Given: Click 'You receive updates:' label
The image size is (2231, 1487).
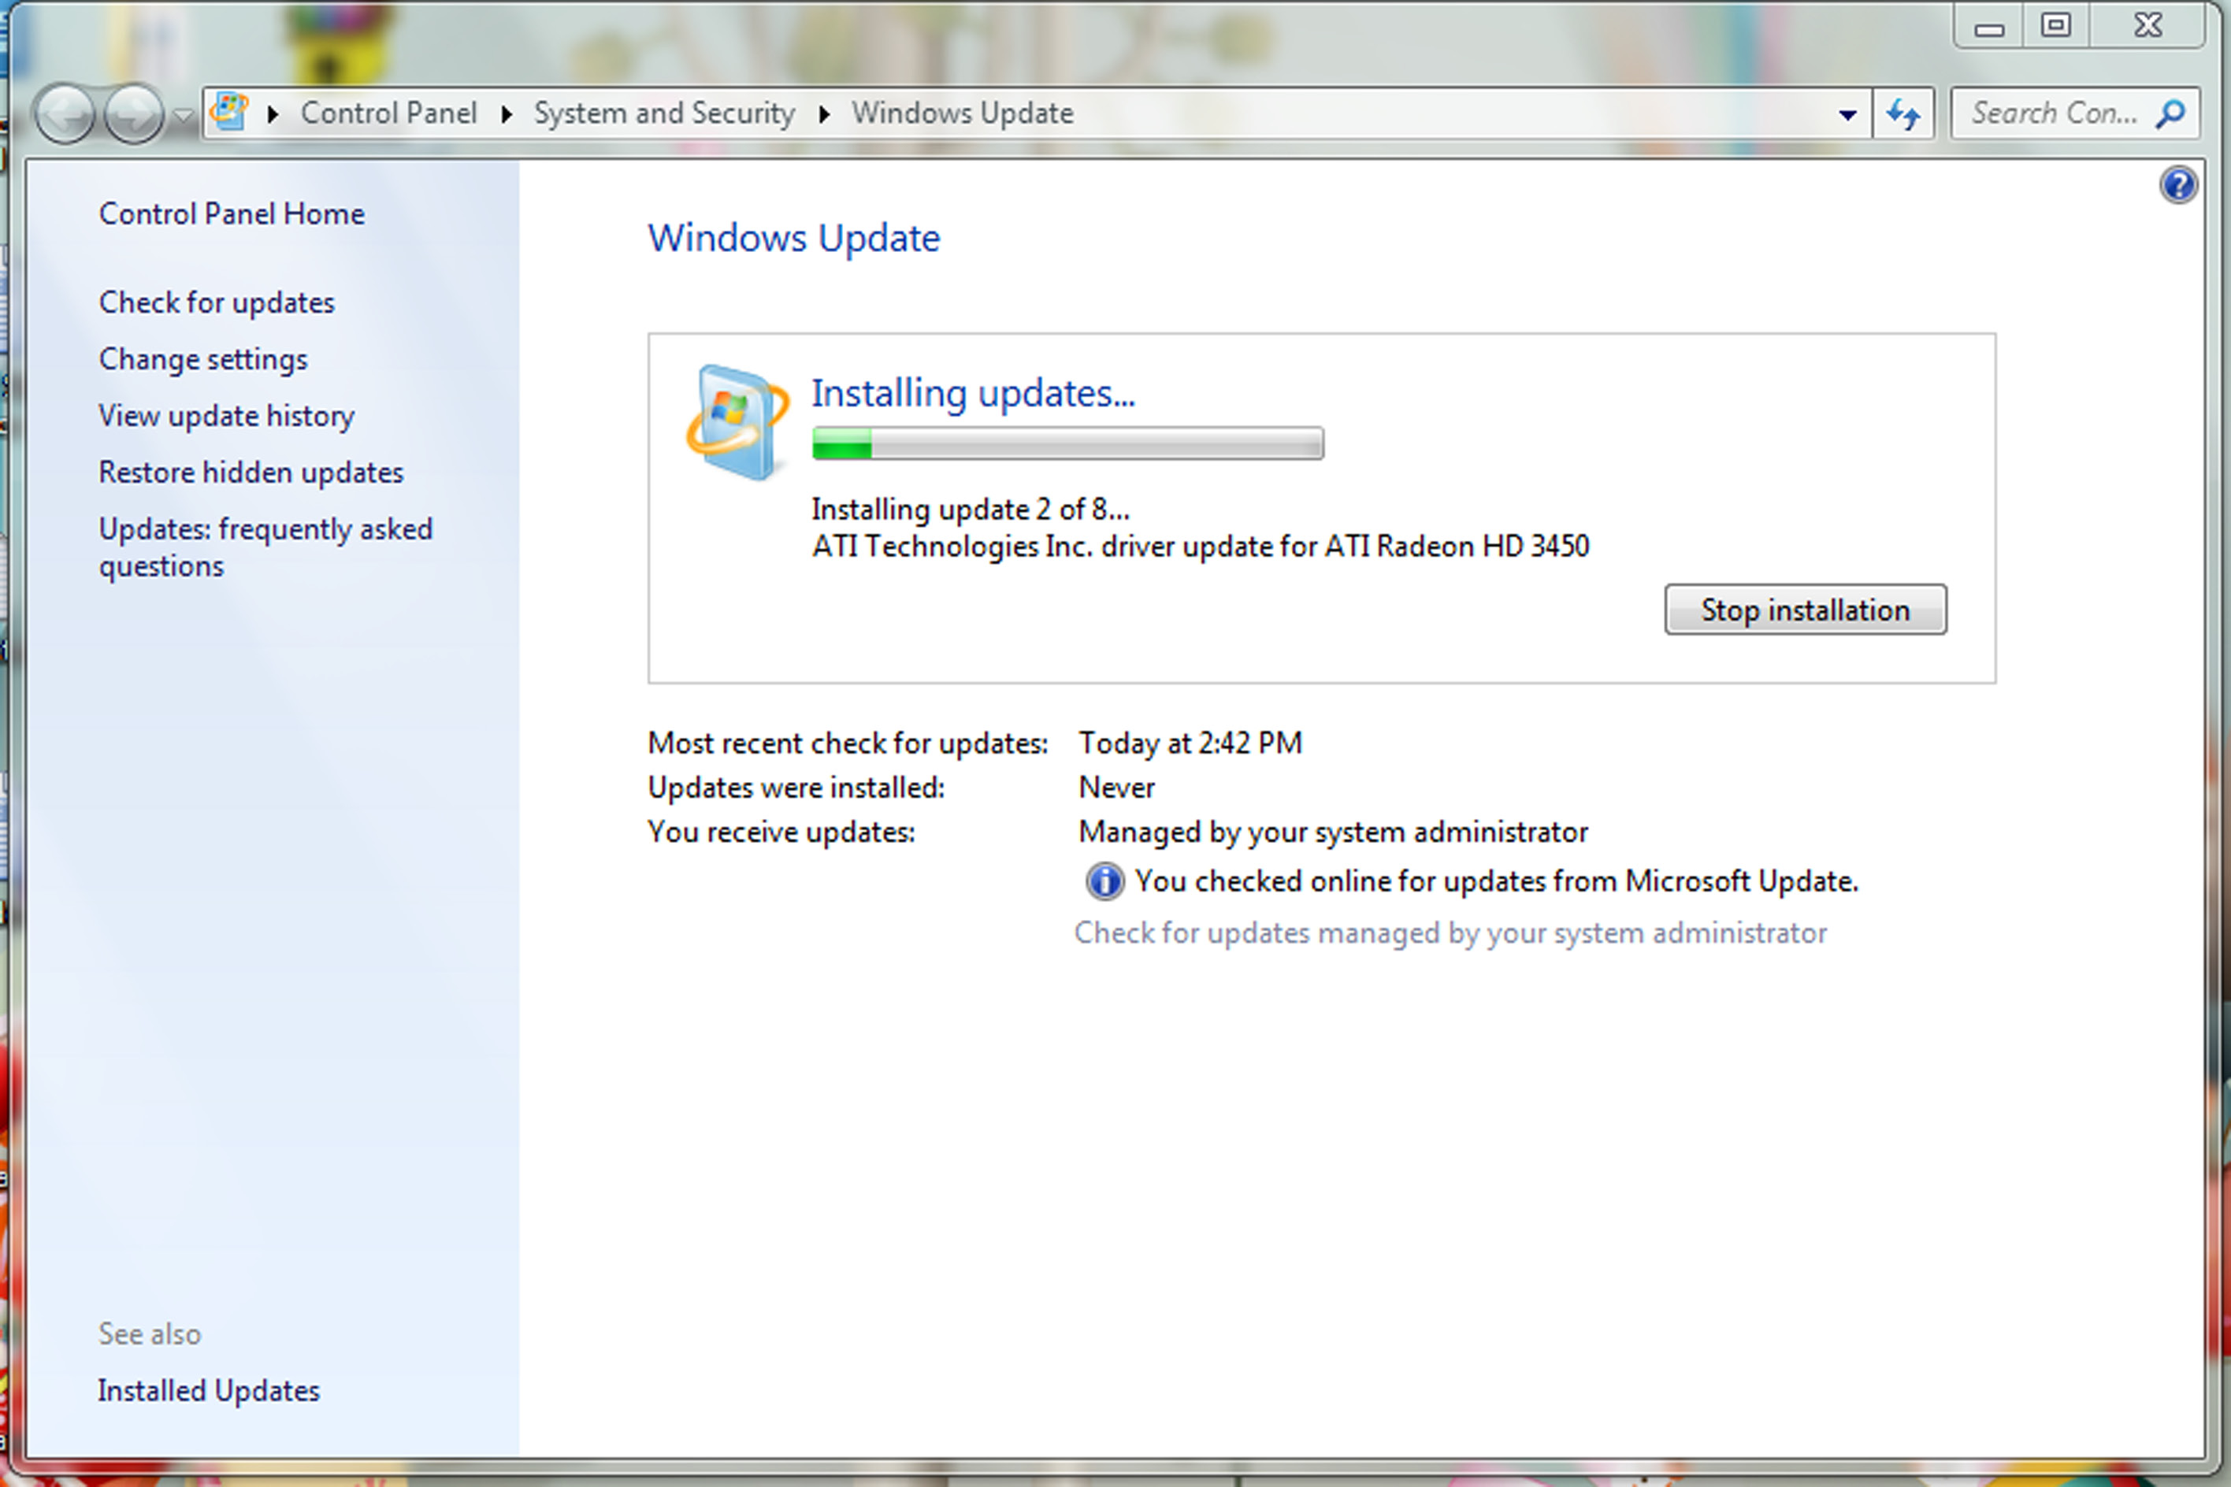Looking at the screenshot, I should pos(781,832).
